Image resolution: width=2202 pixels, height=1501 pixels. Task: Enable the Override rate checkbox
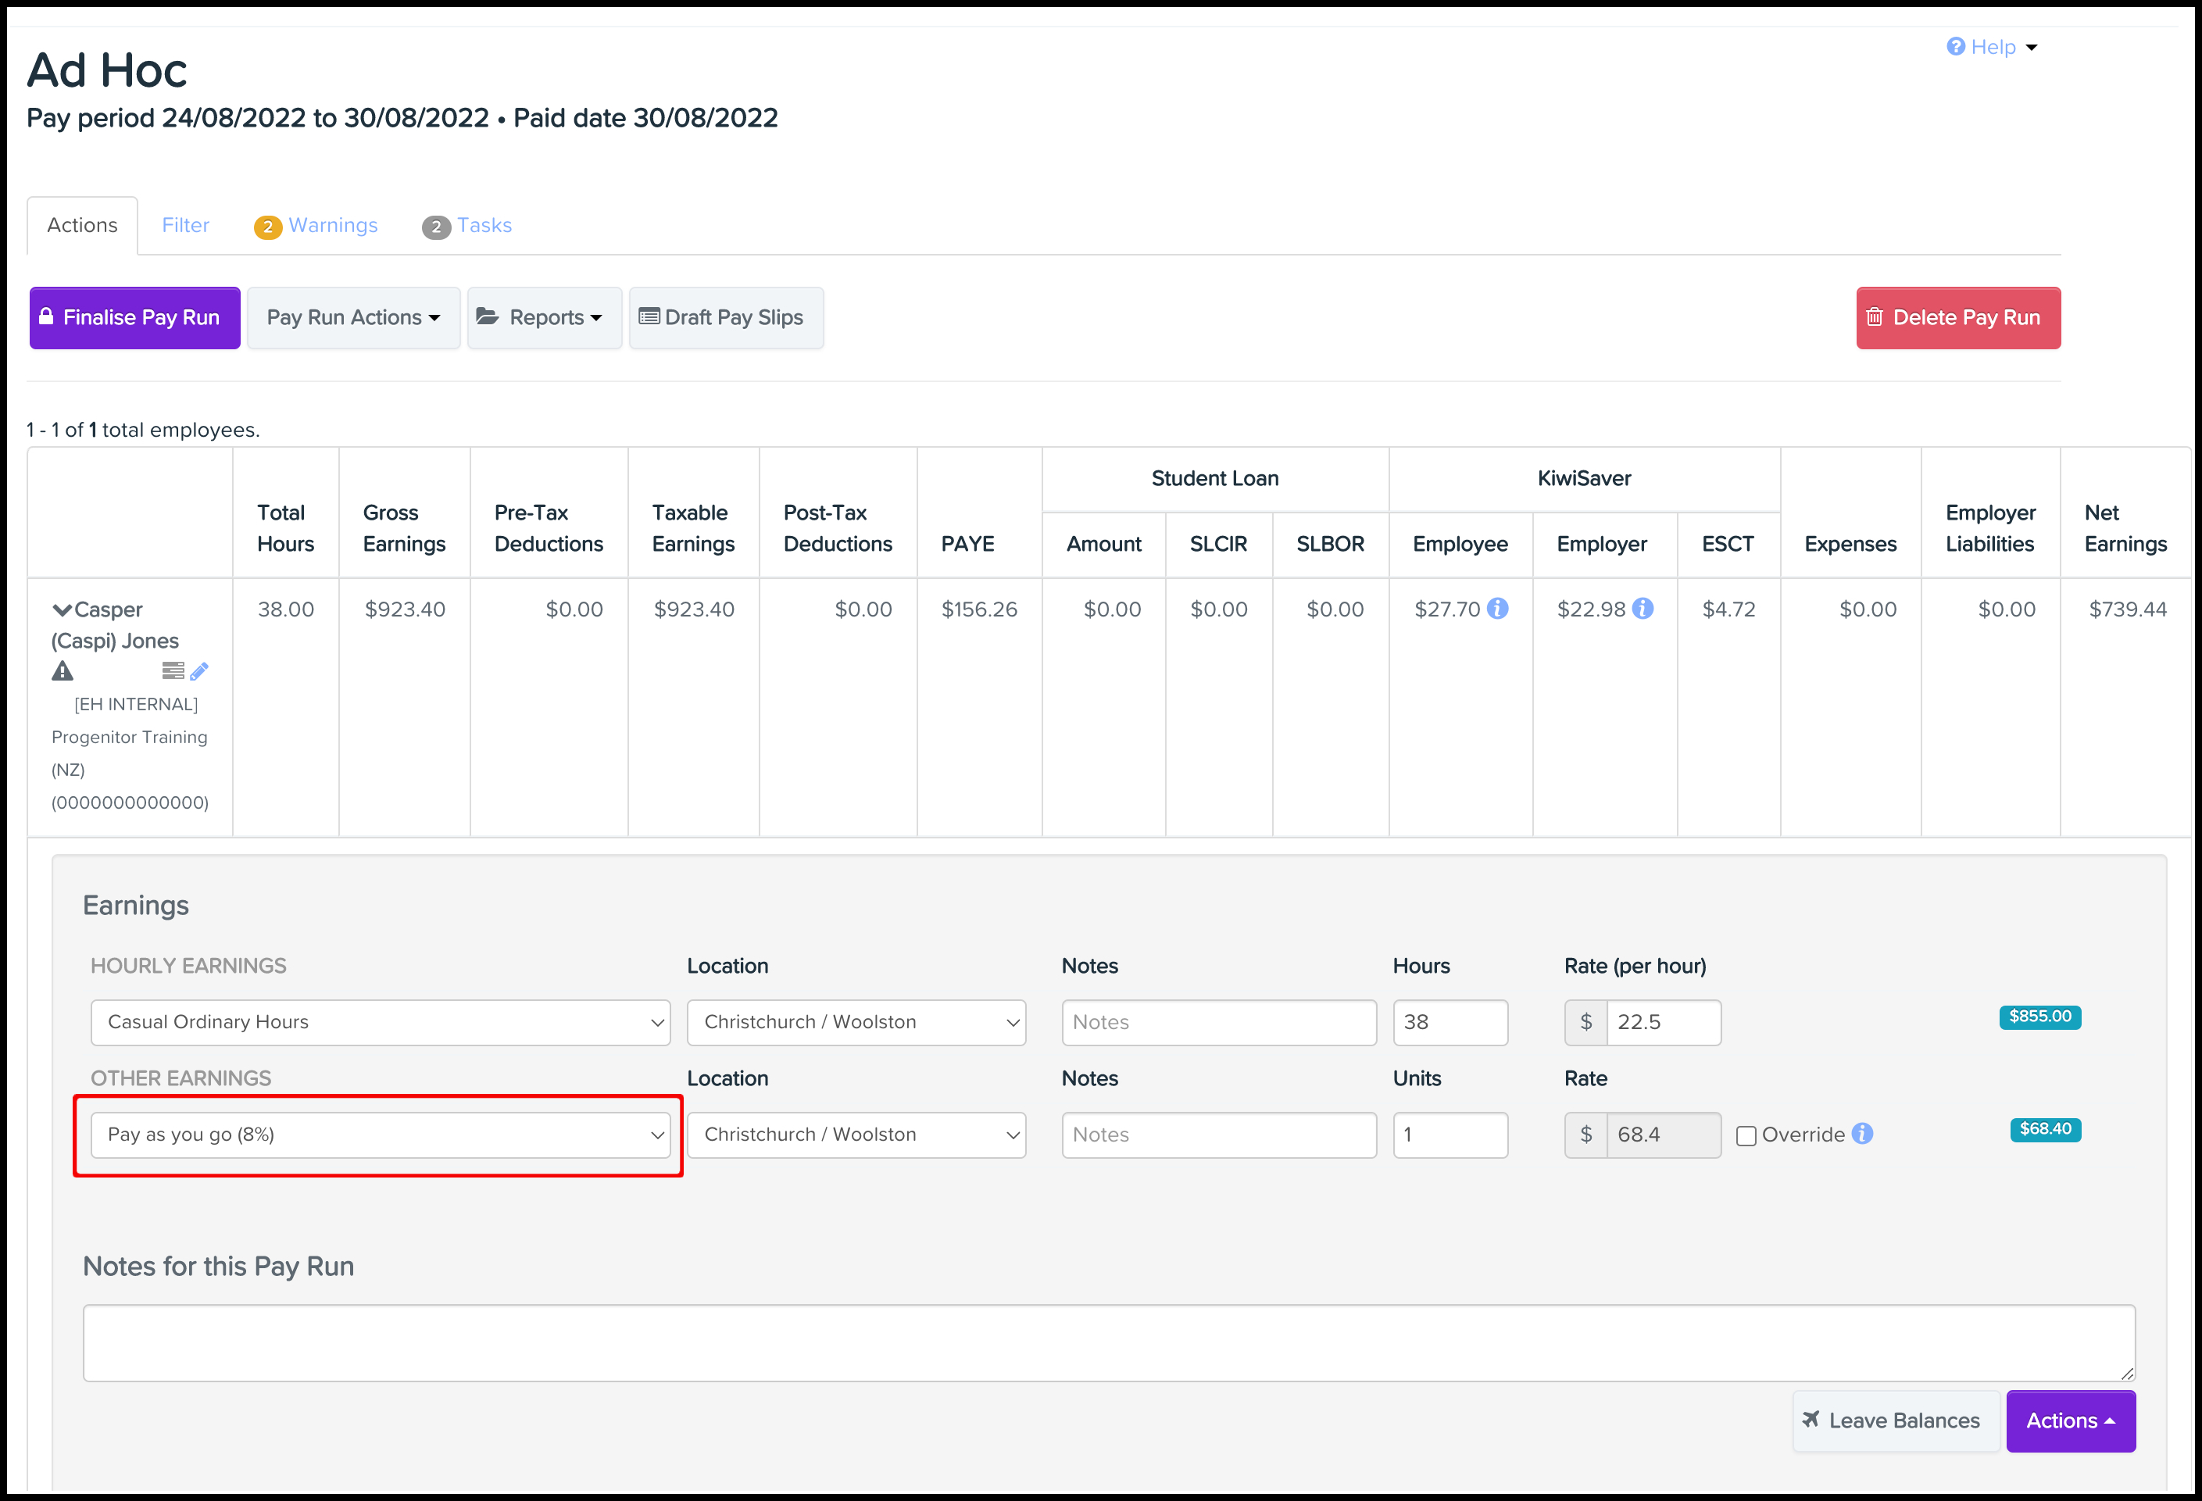1746,1135
